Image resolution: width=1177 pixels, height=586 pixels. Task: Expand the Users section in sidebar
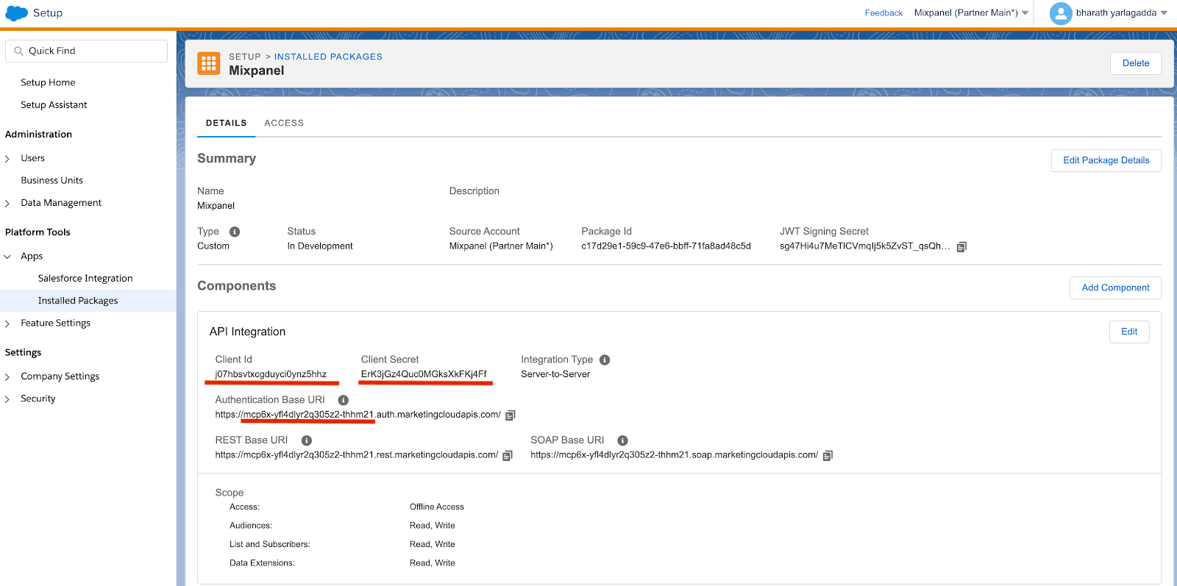7,159
